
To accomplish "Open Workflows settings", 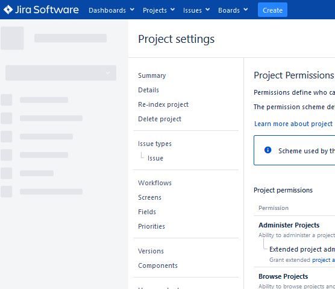I will pyautogui.click(x=155, y=183).
